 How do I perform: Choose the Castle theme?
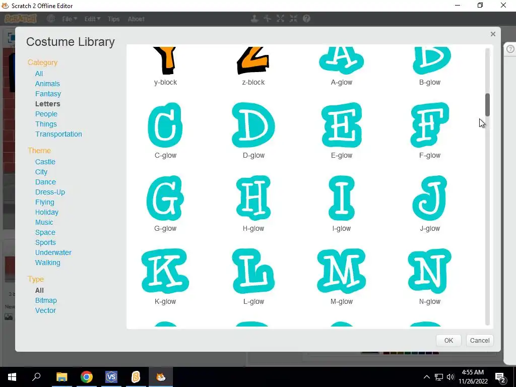[x=45, y=162]
